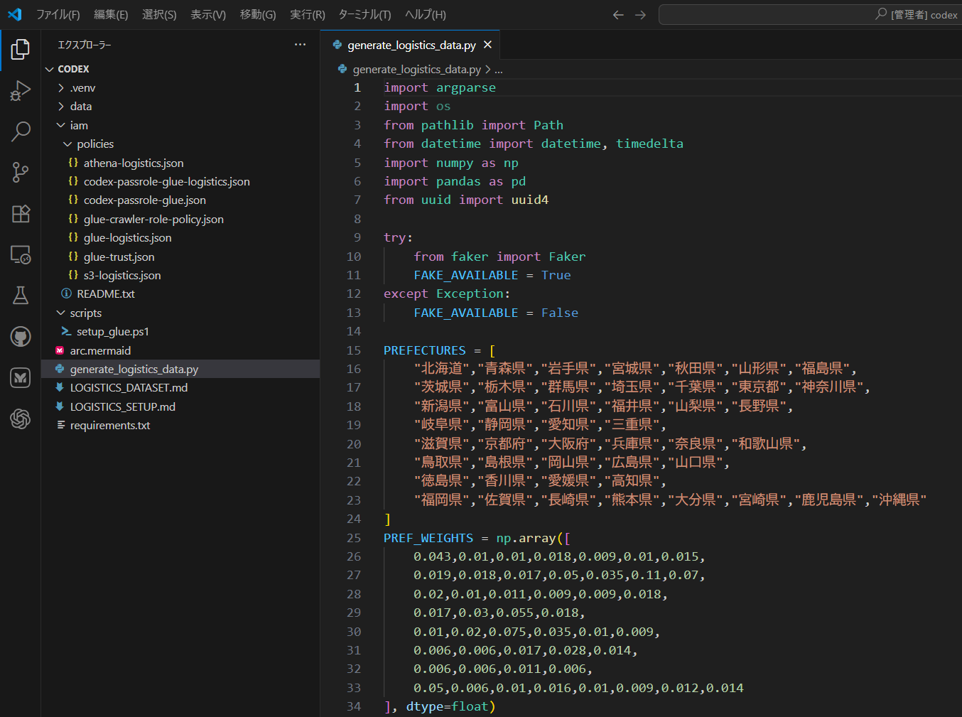Image resolution: width=962 pixels, height=717 pixels.
Task: Open Source Control view
Action: click(21, 172)
